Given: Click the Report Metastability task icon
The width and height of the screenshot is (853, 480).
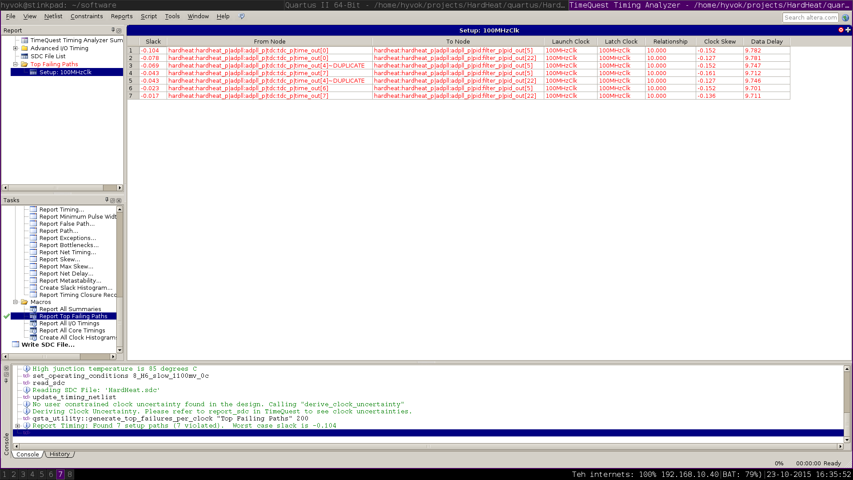Looking at the screenshot, I should [33, 280].
